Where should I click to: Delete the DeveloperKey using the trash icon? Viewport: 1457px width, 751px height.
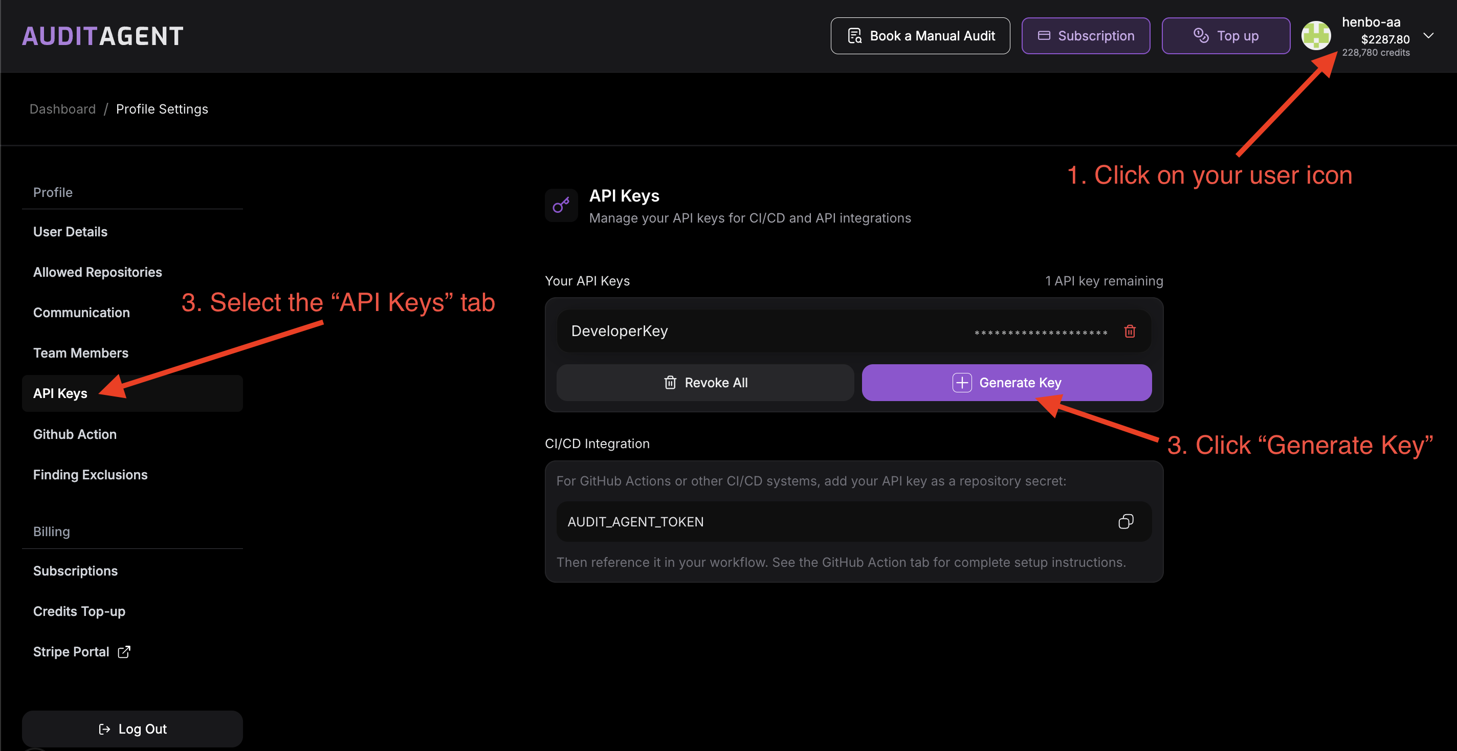tap(1130, 331)
